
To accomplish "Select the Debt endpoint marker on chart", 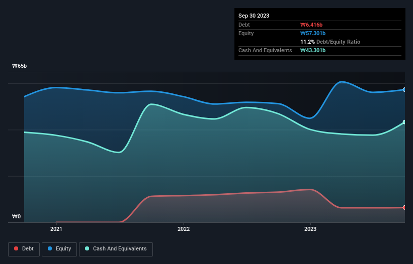I will click(x=404, y=207).
